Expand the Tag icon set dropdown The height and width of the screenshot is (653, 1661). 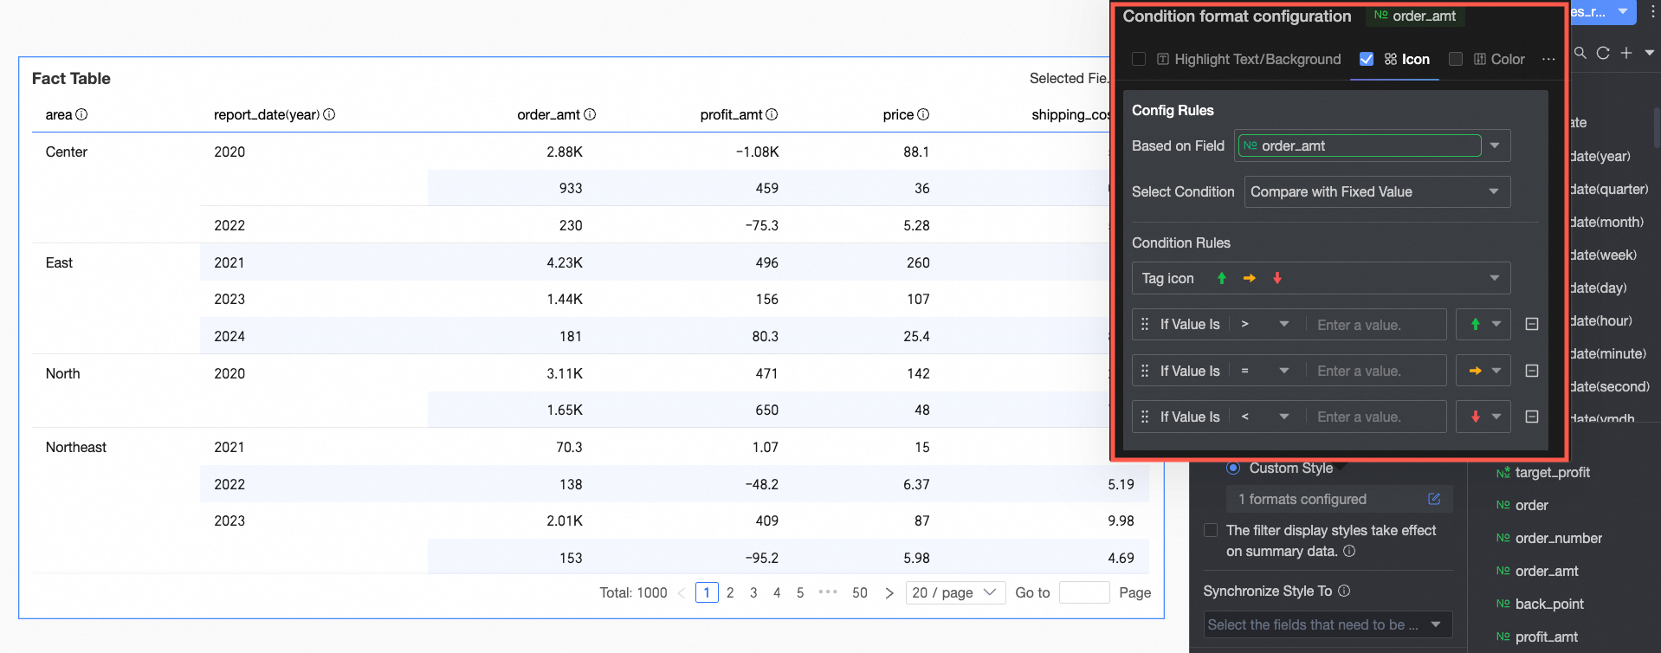pos(1322,278)
